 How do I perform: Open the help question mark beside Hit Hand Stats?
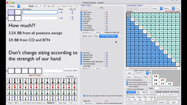(x=121, y=36)
